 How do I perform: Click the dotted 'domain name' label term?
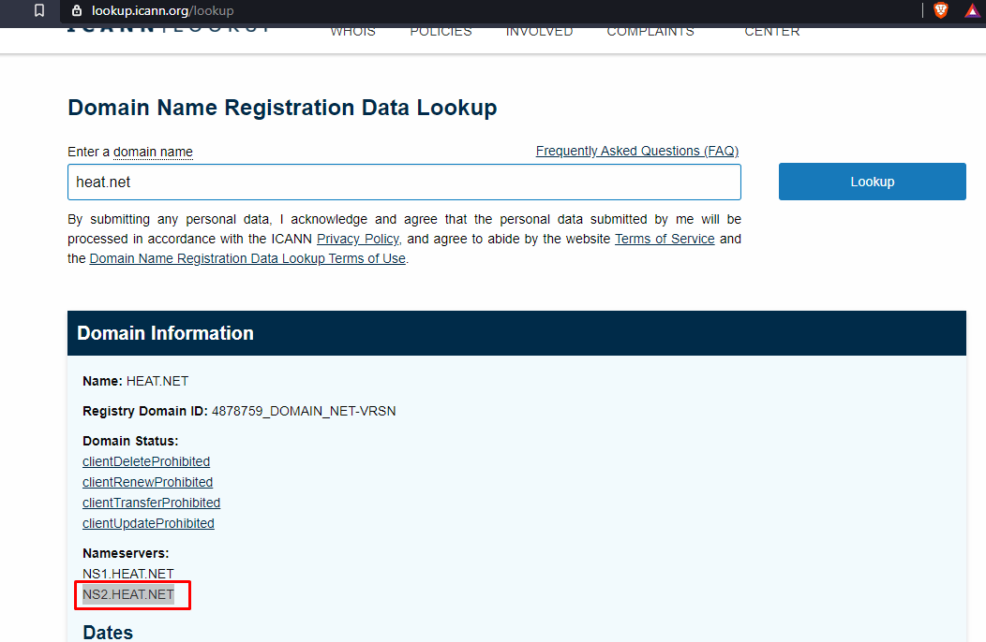click(x=153, y=152)
